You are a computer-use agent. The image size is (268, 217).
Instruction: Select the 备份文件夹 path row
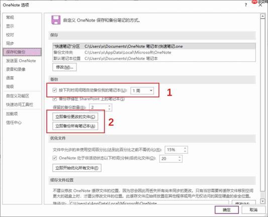click(154, 52)
